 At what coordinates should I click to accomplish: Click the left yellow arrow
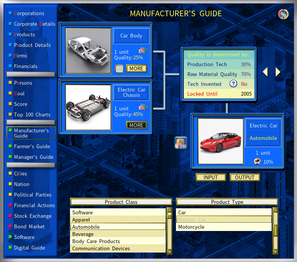tap(265, 72)
